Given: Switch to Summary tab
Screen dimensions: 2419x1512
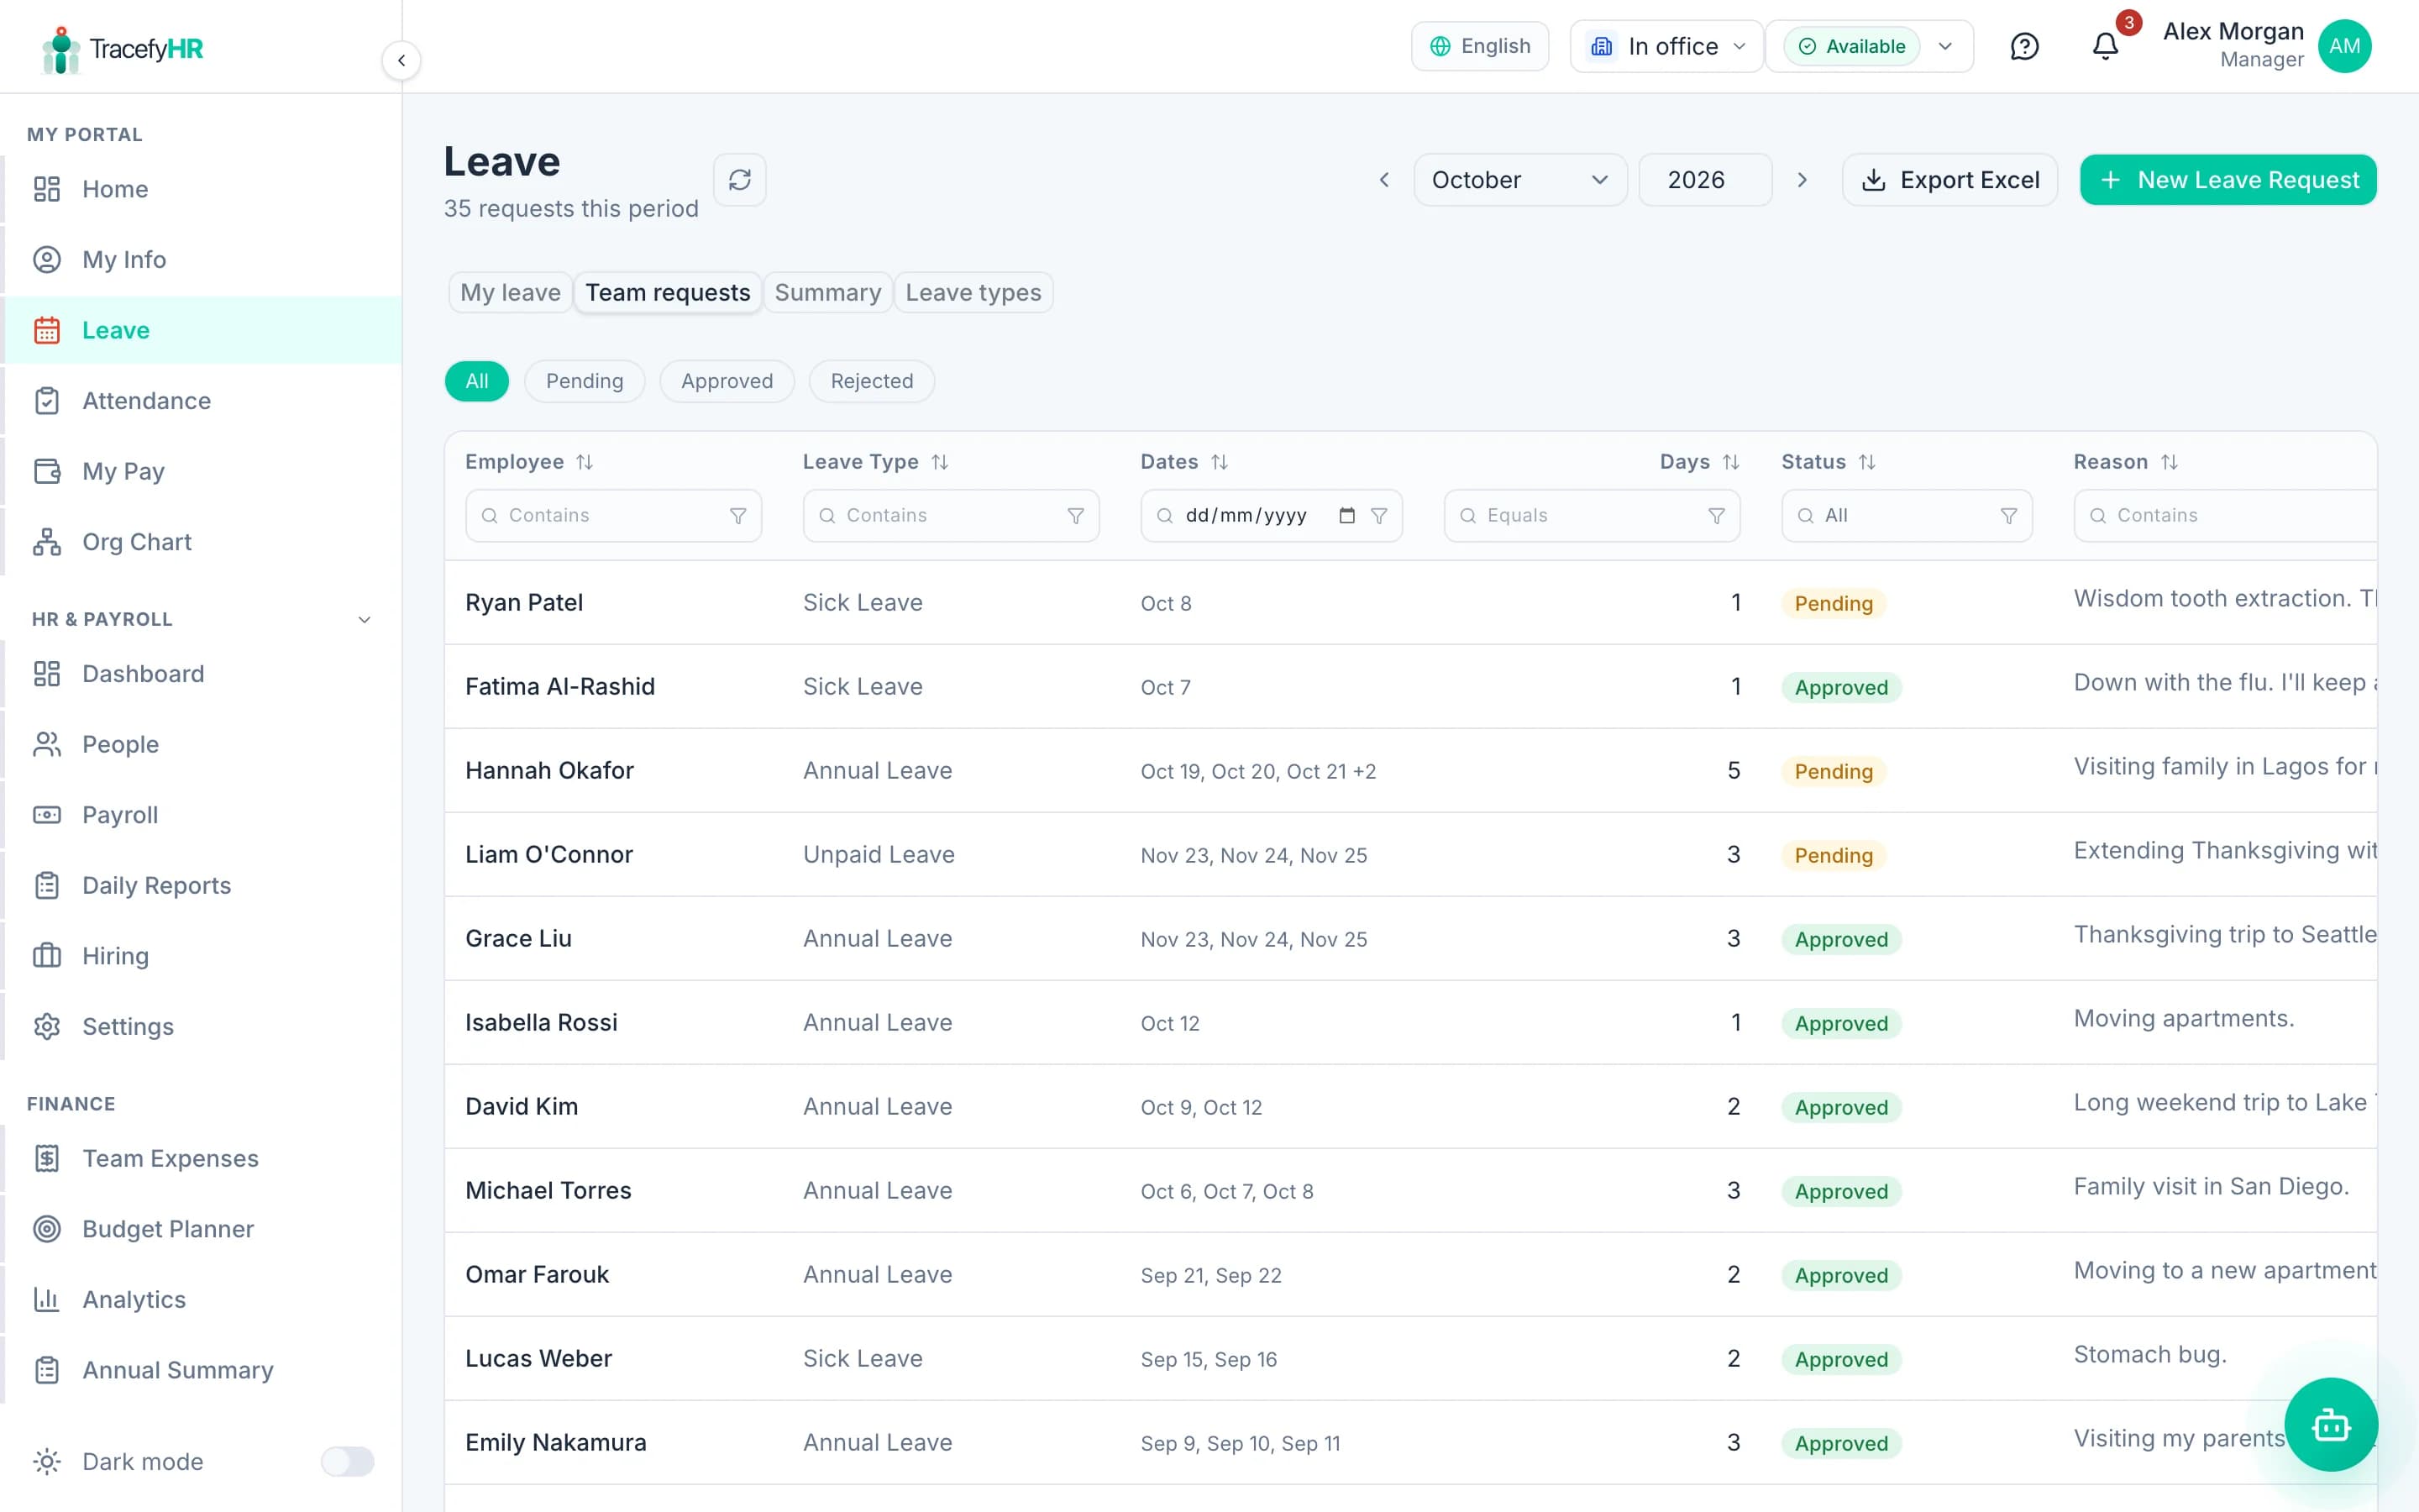Looking at the screenshot, I should tap(827, 293).
